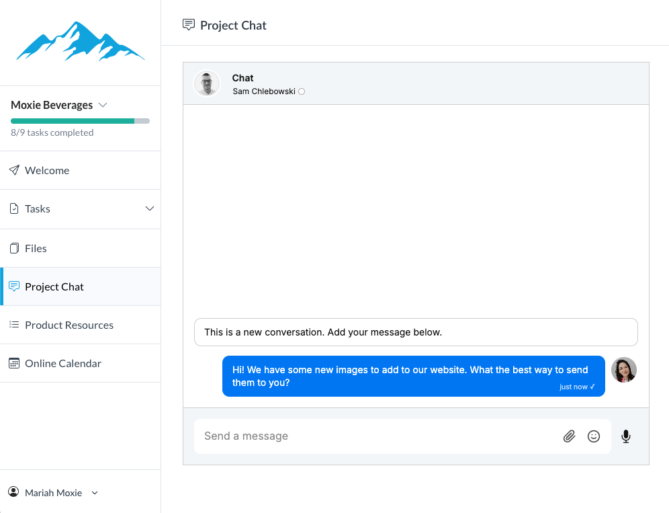Go to the Files page
The width and height of the screenshot is (669, 513).
coord(80,248)
